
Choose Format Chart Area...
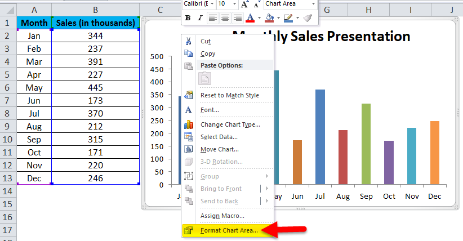(x=229, y=230)
